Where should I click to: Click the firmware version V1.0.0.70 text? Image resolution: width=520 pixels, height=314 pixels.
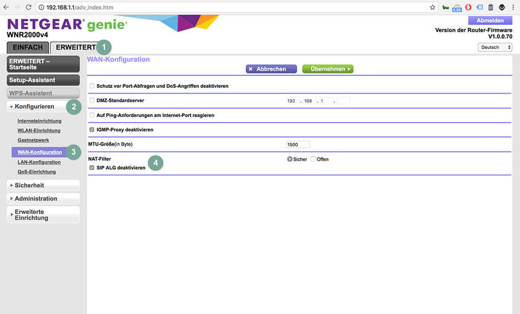(x=500, y=37)
